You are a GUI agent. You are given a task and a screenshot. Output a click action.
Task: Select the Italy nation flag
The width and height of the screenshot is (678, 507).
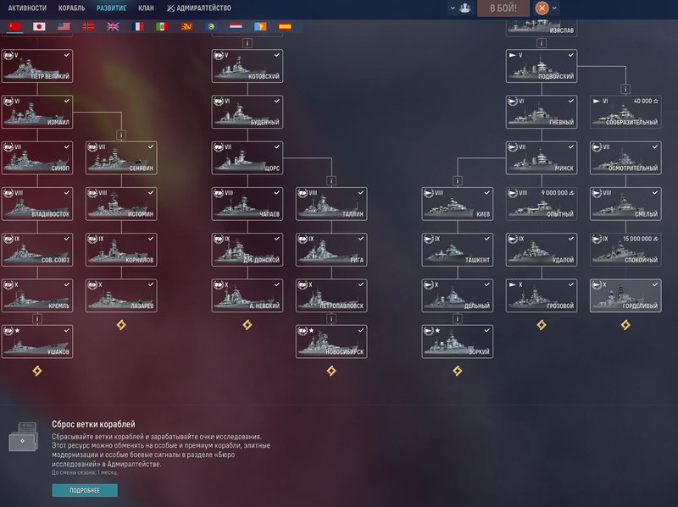pos(162,27)
